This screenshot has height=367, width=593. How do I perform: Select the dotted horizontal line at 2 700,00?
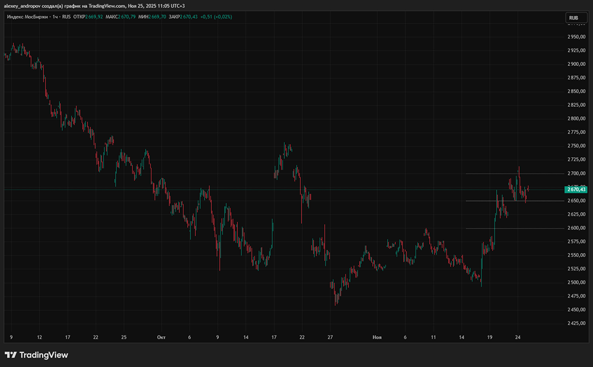pyautogui.click(x=510, y=174)
